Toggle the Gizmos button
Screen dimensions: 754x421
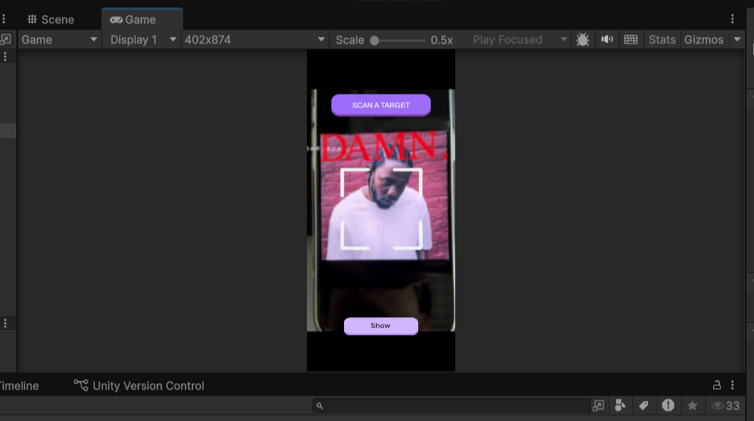[704, 40]
